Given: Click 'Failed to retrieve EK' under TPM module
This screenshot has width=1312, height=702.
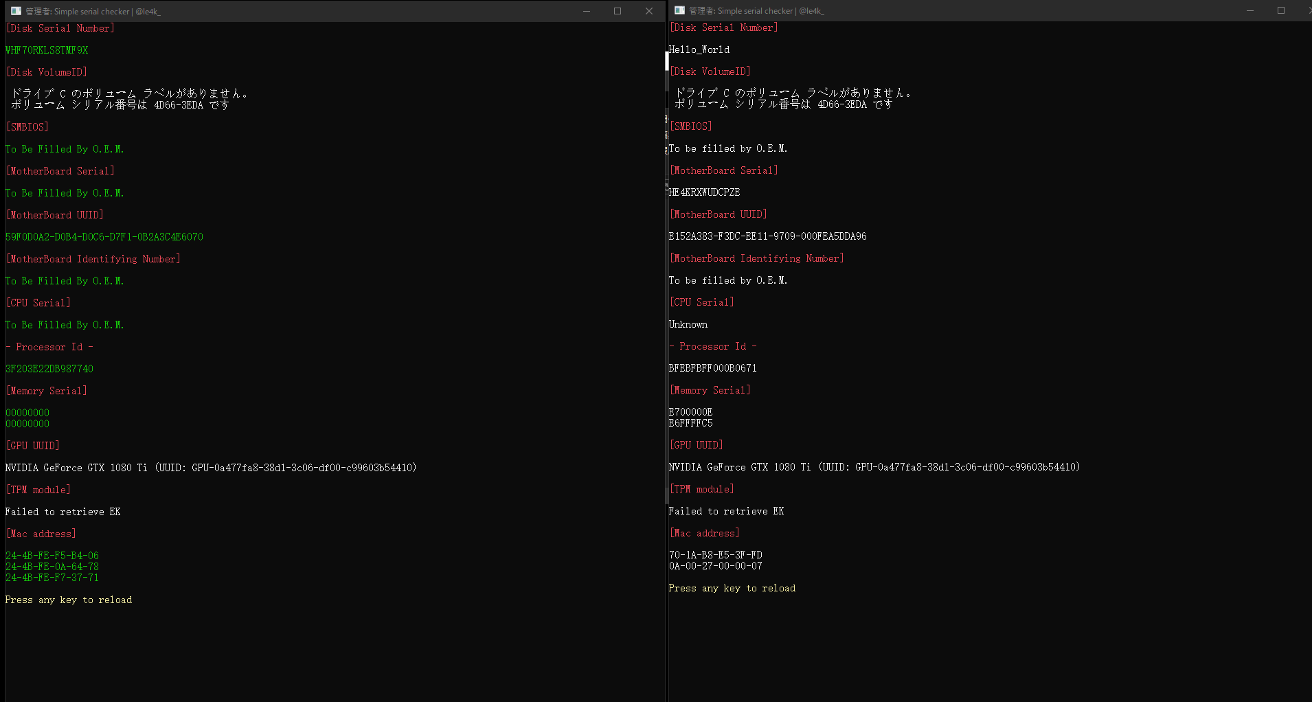Looking at the screenshot, I should coord(63,511).
